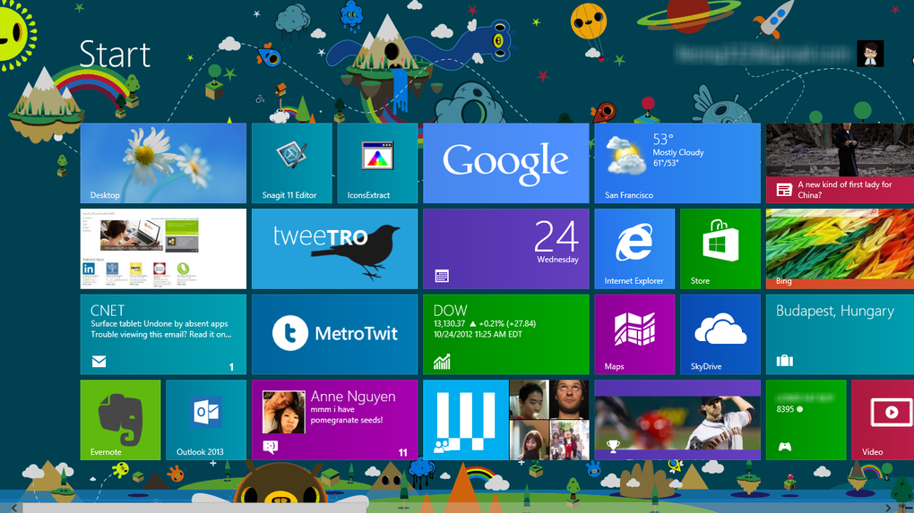
Task: Click the blurred account name at top right
Action: tap(763, 54)
